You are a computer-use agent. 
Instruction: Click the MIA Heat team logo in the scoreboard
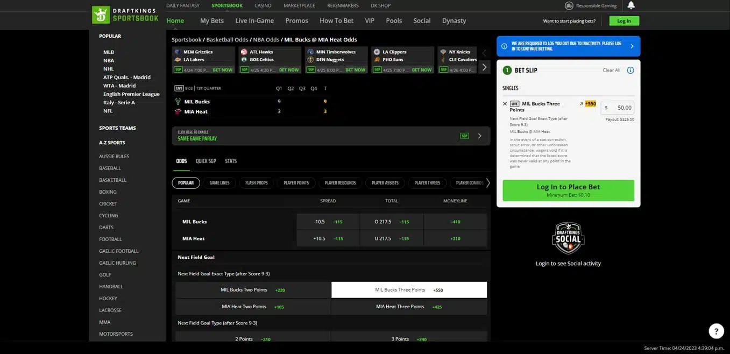[178, 111]
